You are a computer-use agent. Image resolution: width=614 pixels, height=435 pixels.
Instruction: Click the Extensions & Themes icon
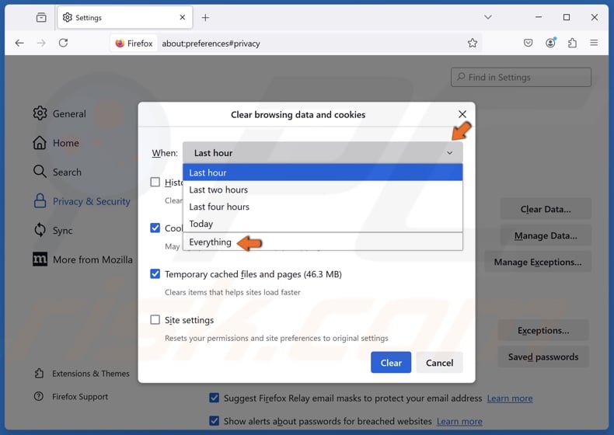pos(39,373)
